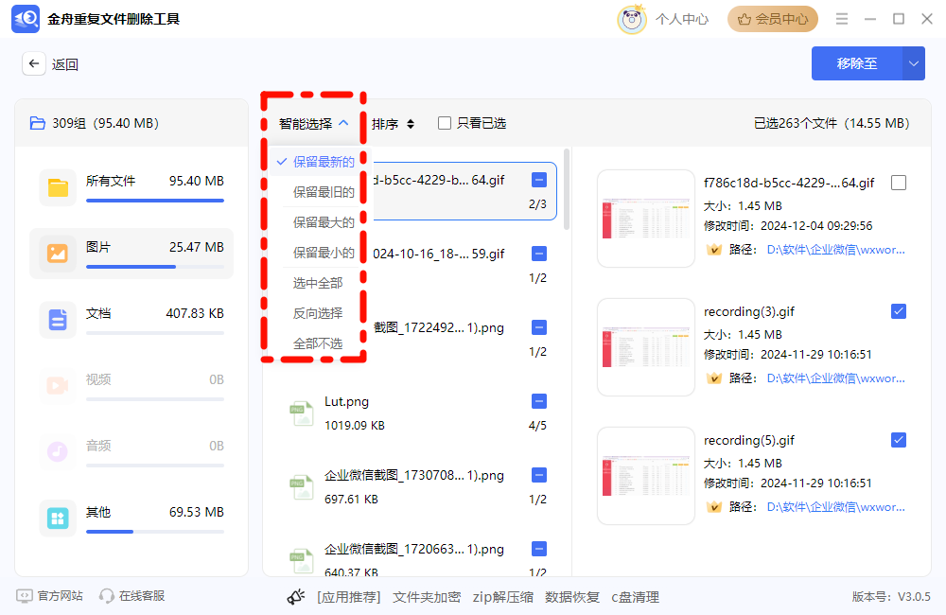946x615 pixels.
Task: Click VIP crown icon beside recording(5).gif path
Action: [x=714, y=507]
